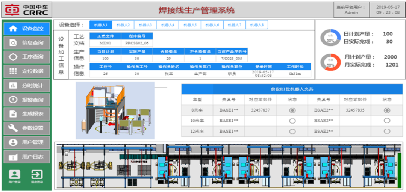Viewport: 406px width, 192px height.
Task: Open 工序查询 crosshair icon
Action: tap(13, 57)
